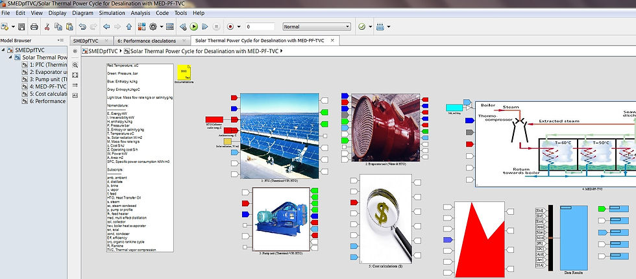Click the Sample Time Display arrows palette icon
The width and height of the screenshot is (636, 279).
coord(75,85)
